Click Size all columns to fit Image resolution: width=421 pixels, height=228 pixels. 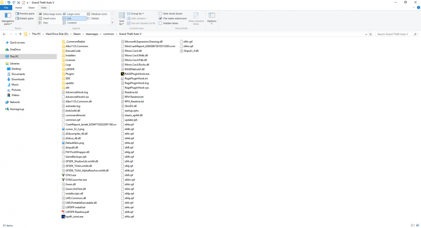point(141,23)
